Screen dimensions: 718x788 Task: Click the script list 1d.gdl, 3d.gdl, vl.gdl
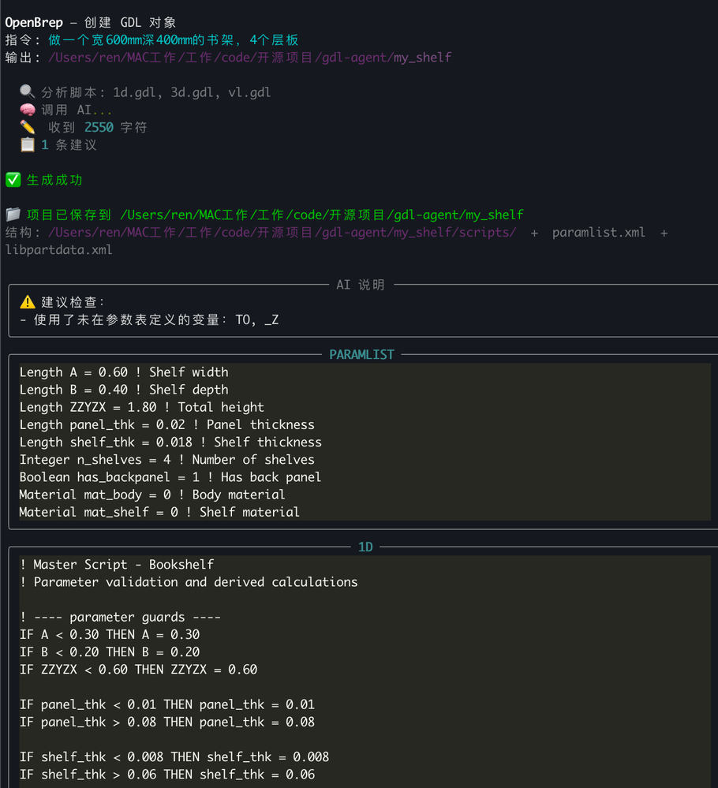[x=192, y=92]
